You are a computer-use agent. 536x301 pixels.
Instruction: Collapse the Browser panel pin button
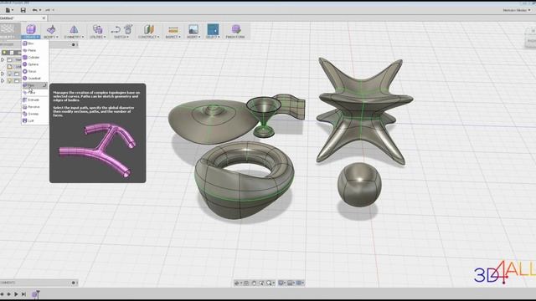click(x=73, y=44)
